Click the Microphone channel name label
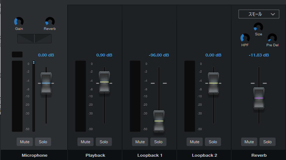Screen dimensions: 286x160 34,155
